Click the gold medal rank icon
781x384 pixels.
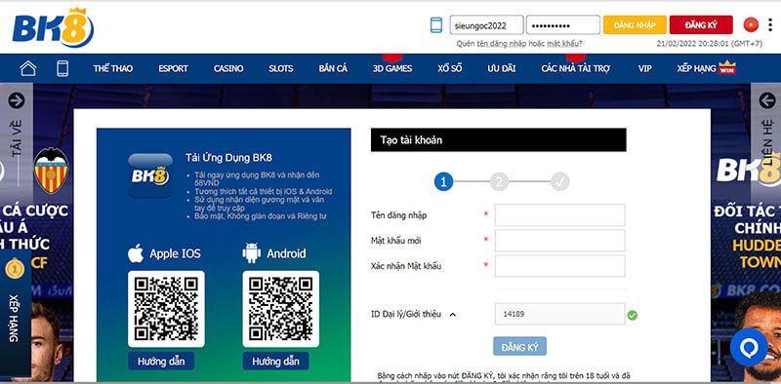click(15, 269)
